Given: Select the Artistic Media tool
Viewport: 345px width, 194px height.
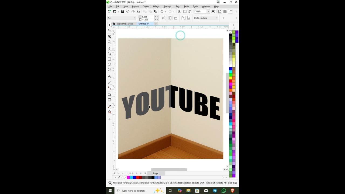Looking at the screenshot, I should pos(109,54).
